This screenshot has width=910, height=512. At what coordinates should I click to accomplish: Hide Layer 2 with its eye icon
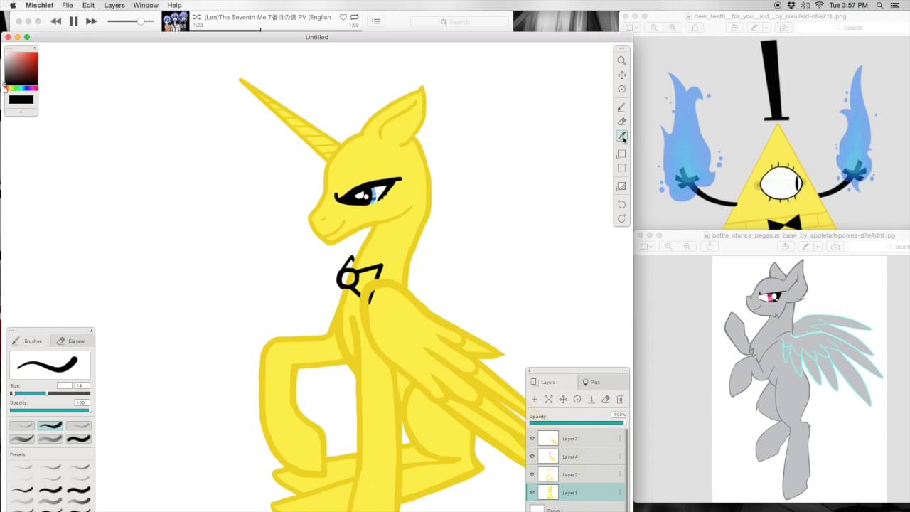[532, 474]
